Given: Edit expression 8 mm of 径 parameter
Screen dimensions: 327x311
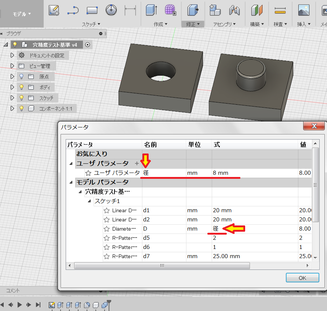Looking at the screenshot, I should coord(255,173).
